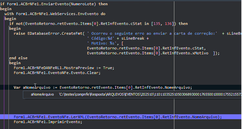Click sLineBreak after the Código string

(133, 38)
